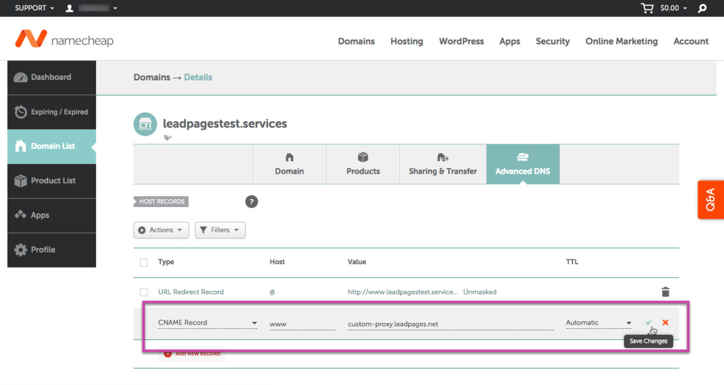Click the HOST RECORDS section label
Screen dimensions: 724x385
[161, 202]
